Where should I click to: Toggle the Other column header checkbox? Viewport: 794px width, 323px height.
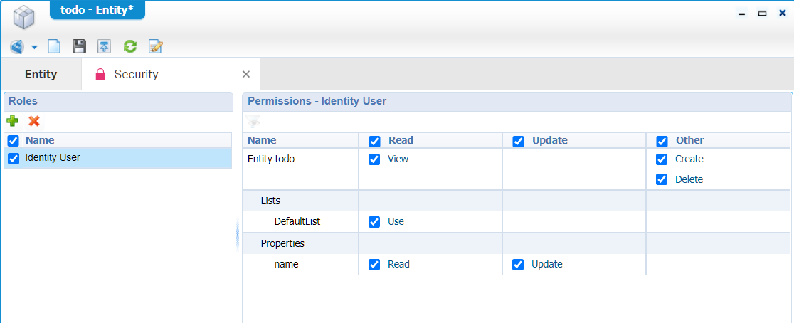point(662,141)
